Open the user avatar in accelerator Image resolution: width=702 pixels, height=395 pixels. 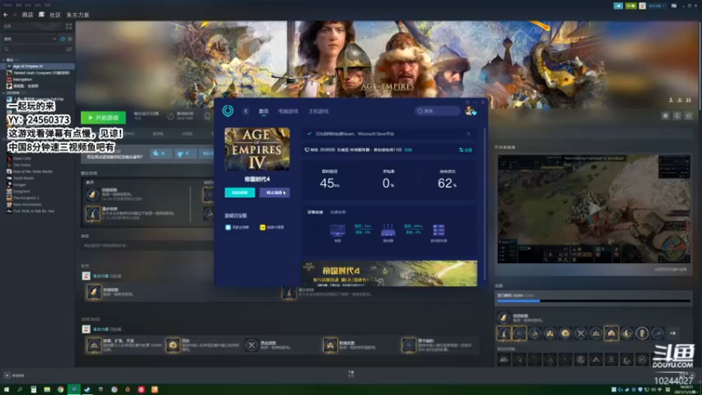(470, 111)
